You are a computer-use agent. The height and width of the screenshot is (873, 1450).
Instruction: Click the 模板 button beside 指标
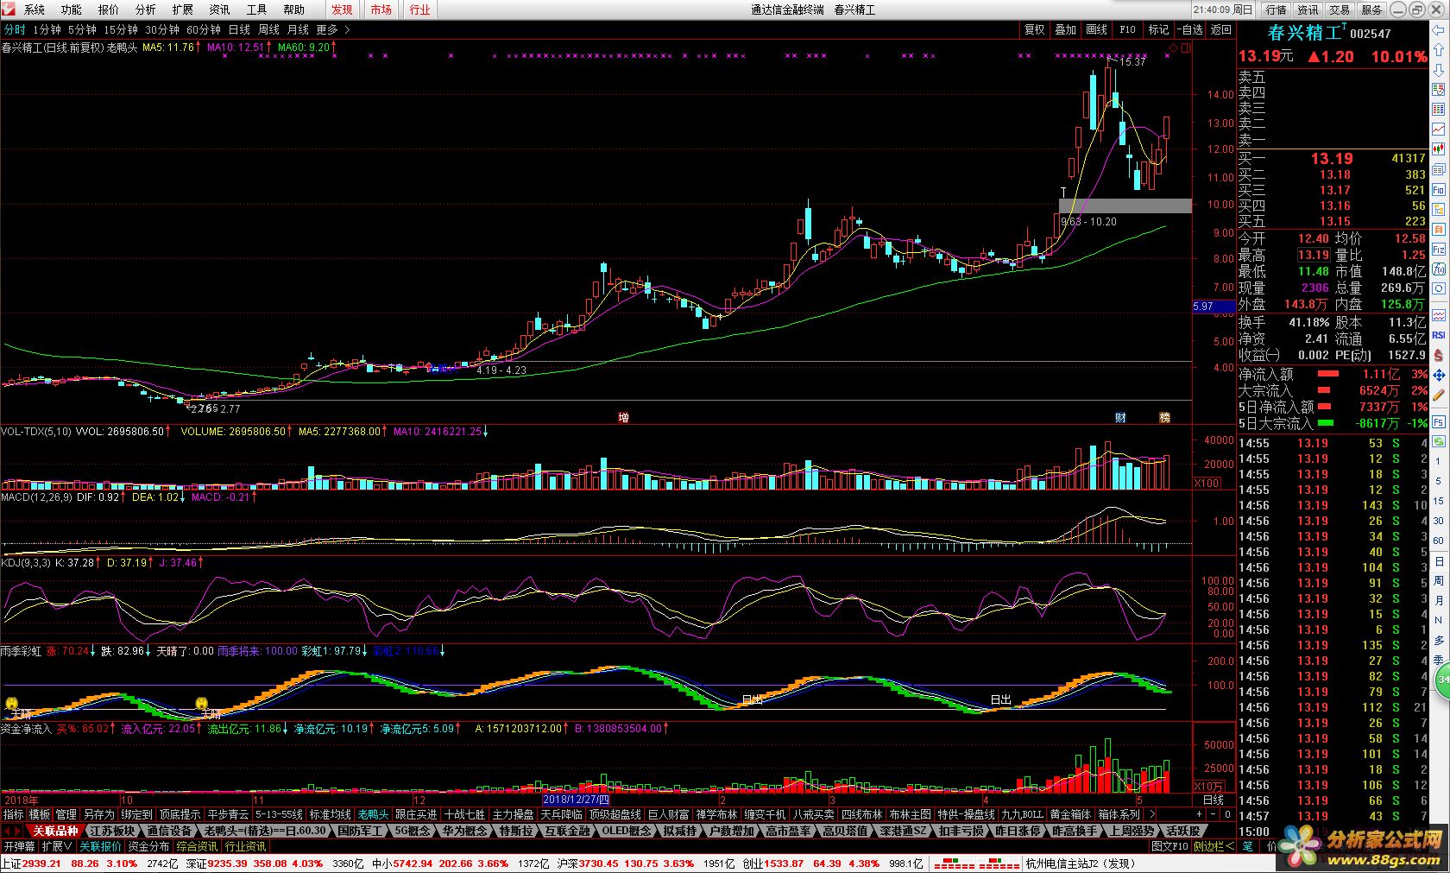tap(40, 814)
